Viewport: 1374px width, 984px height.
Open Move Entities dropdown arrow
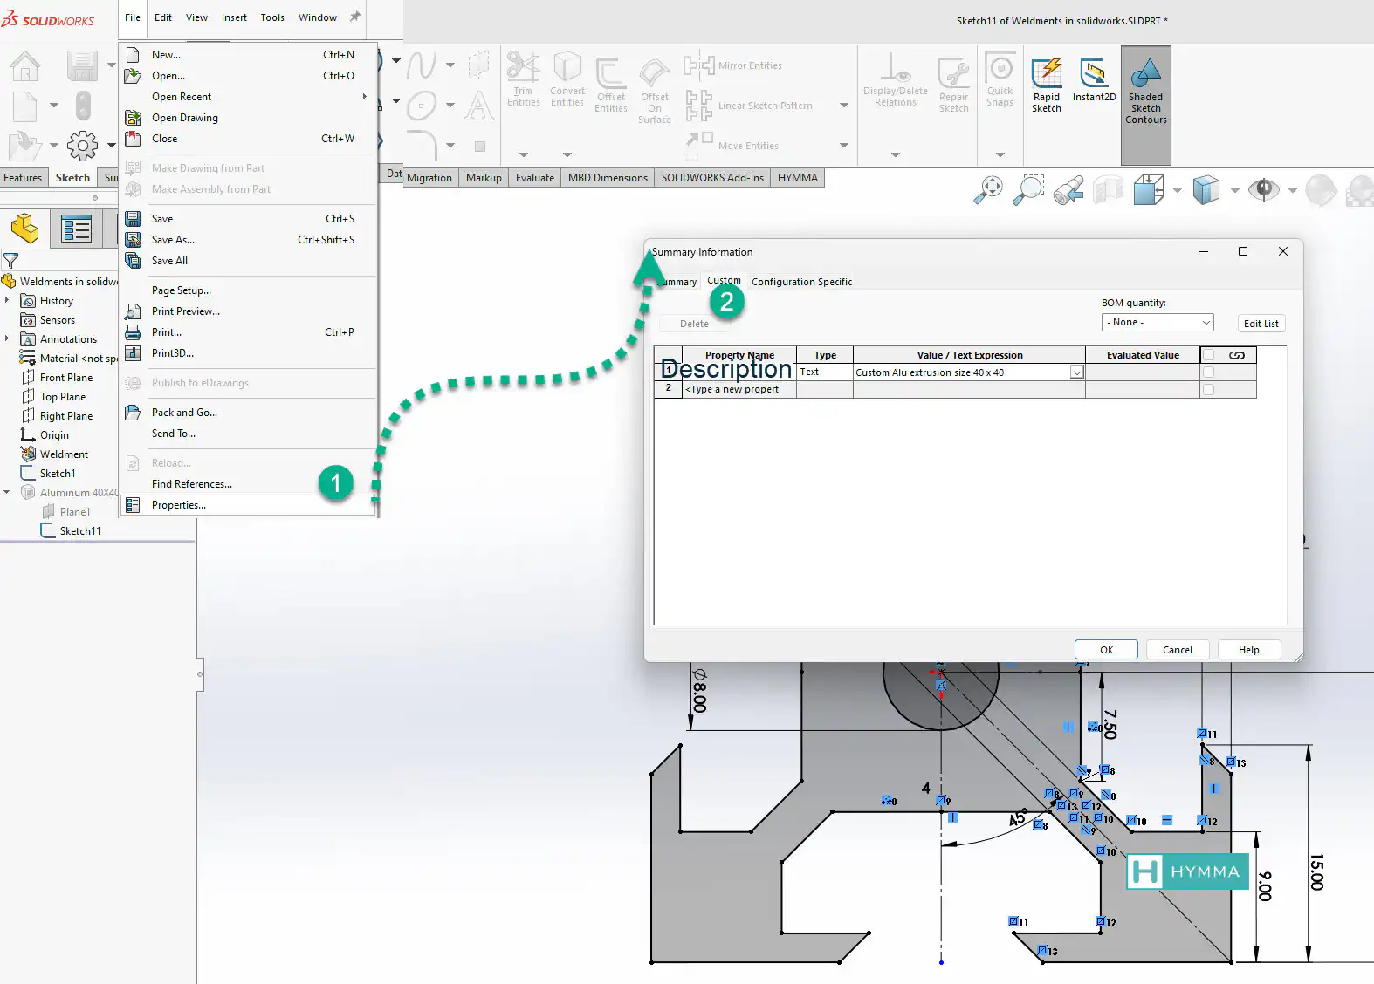click(843, 146)
